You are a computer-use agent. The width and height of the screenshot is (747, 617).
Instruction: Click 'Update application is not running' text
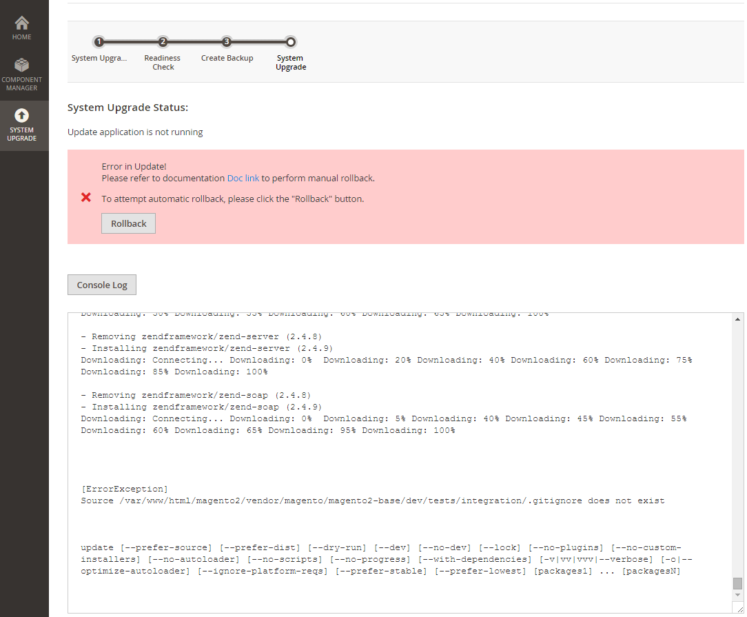[x=135, y=132]
